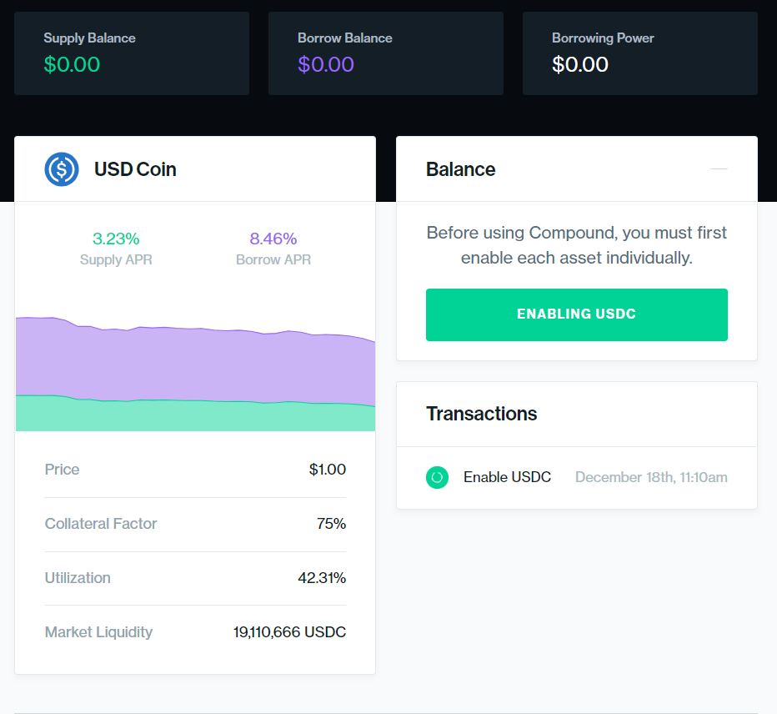
Task: Select the Borrow Balance card
Action: tap(385, 53)
